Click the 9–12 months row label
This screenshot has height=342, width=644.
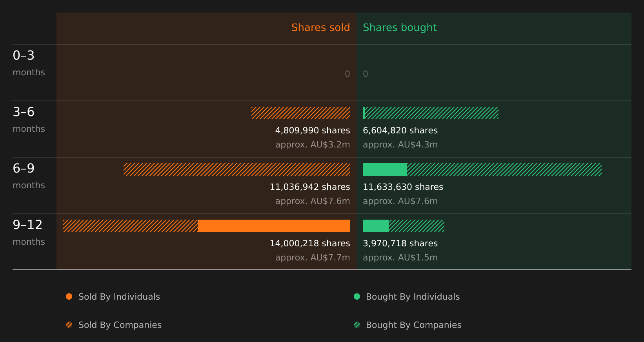[x=29, y=233]
